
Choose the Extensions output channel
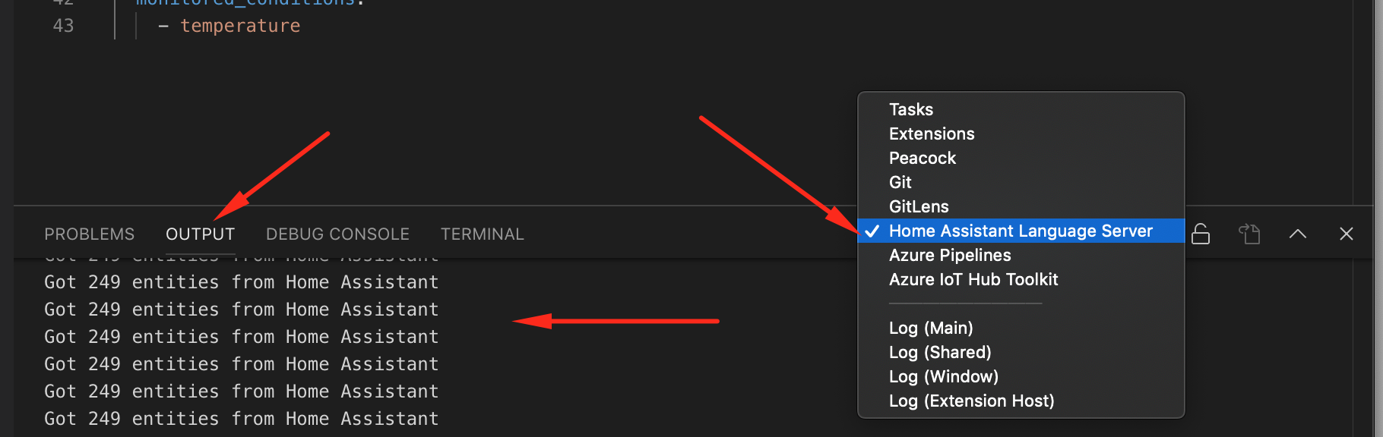[x=932, y=134]
